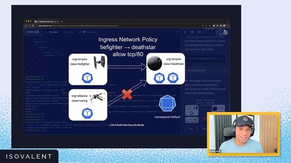Click the "L3/L4 Death Star Security Model" caption
This screenshot has width=291, height=163.
pyautogui.click(x=127, y=125)
